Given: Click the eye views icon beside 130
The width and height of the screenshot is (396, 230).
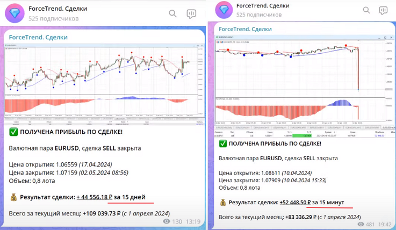Looking at the screenshot, I should tap(167, 221).
